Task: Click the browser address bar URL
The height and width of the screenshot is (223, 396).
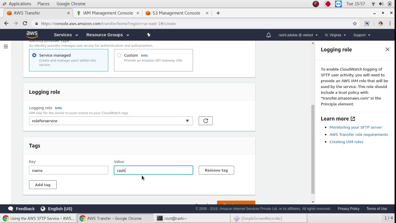Action: tap(108, 24)
